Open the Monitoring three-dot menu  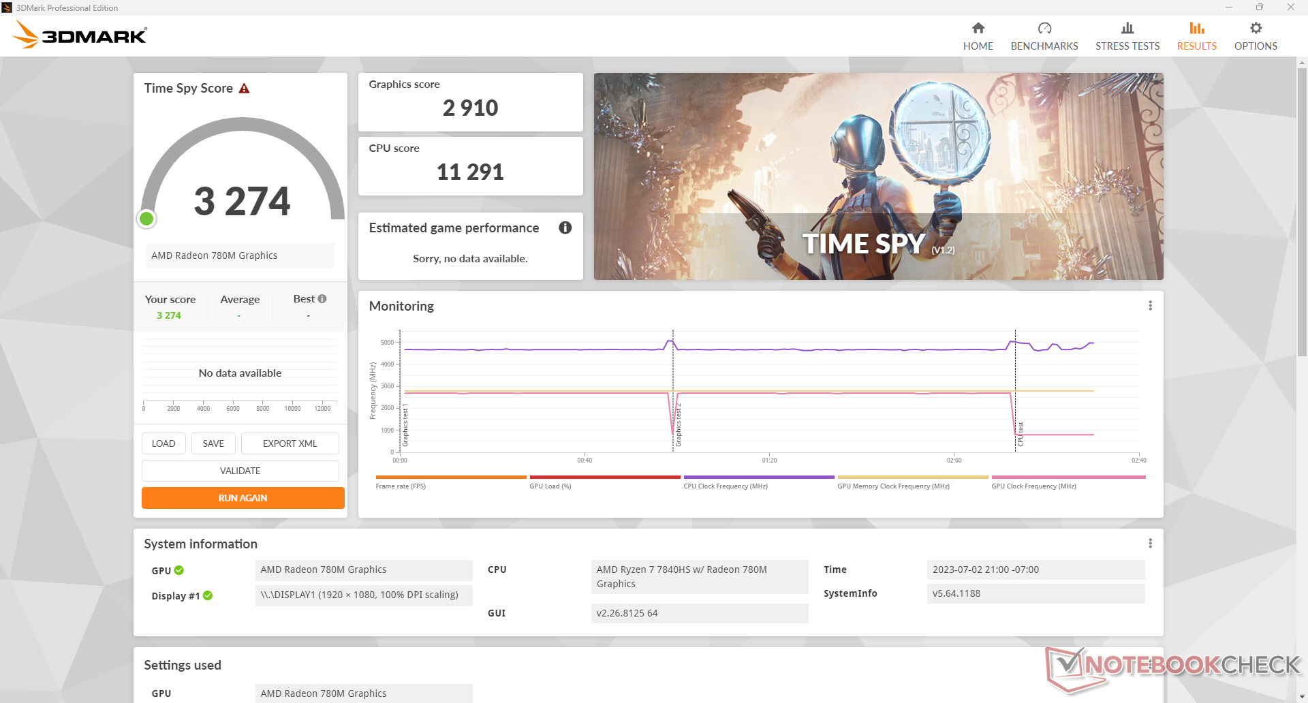coord(1150,306)
